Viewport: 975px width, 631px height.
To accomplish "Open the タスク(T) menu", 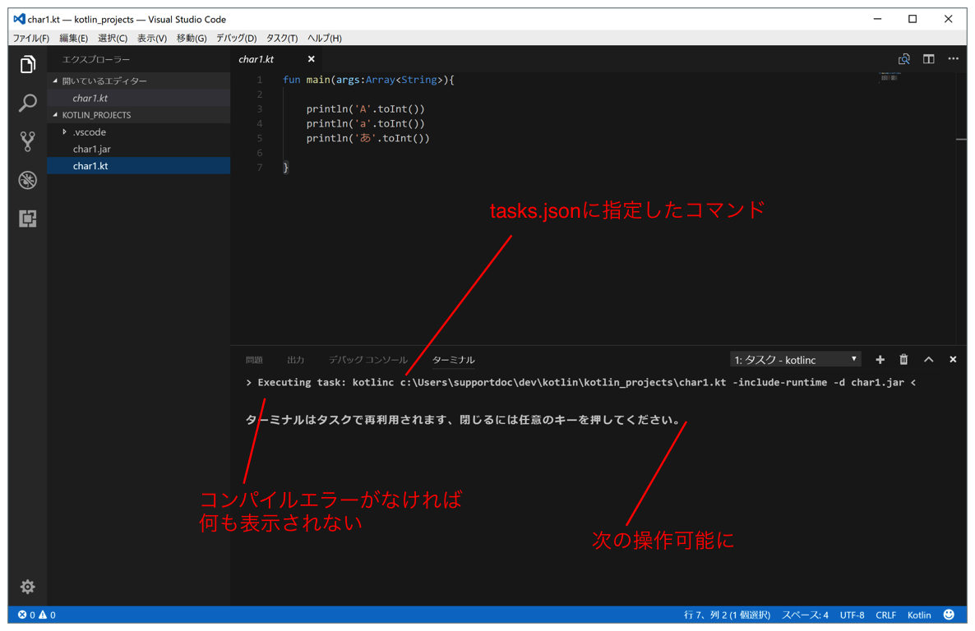I will click(282, 38).
